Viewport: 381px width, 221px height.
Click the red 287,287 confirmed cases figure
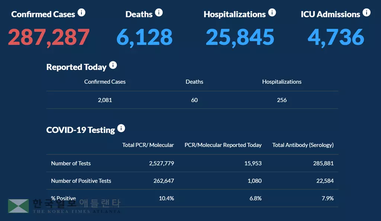tap(49, 37)
